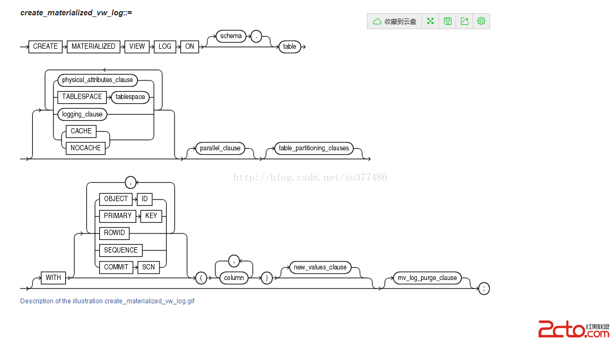Click the save image icon
The height and width of the screenshot is (343, 611).
(447, 21)
